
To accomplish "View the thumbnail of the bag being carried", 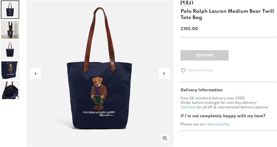I will (10, 30).
